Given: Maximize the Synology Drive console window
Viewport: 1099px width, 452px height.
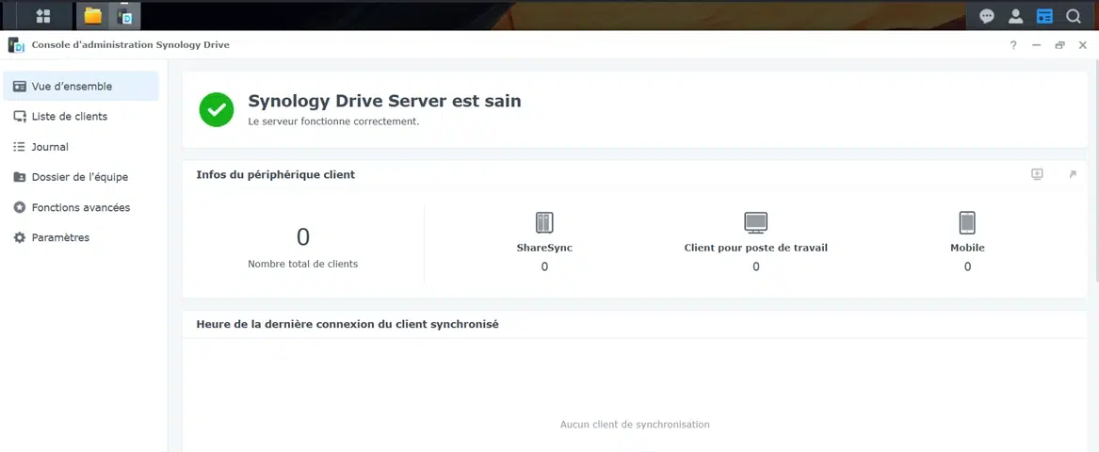Looking at the screenshot, I should 1059,45.
